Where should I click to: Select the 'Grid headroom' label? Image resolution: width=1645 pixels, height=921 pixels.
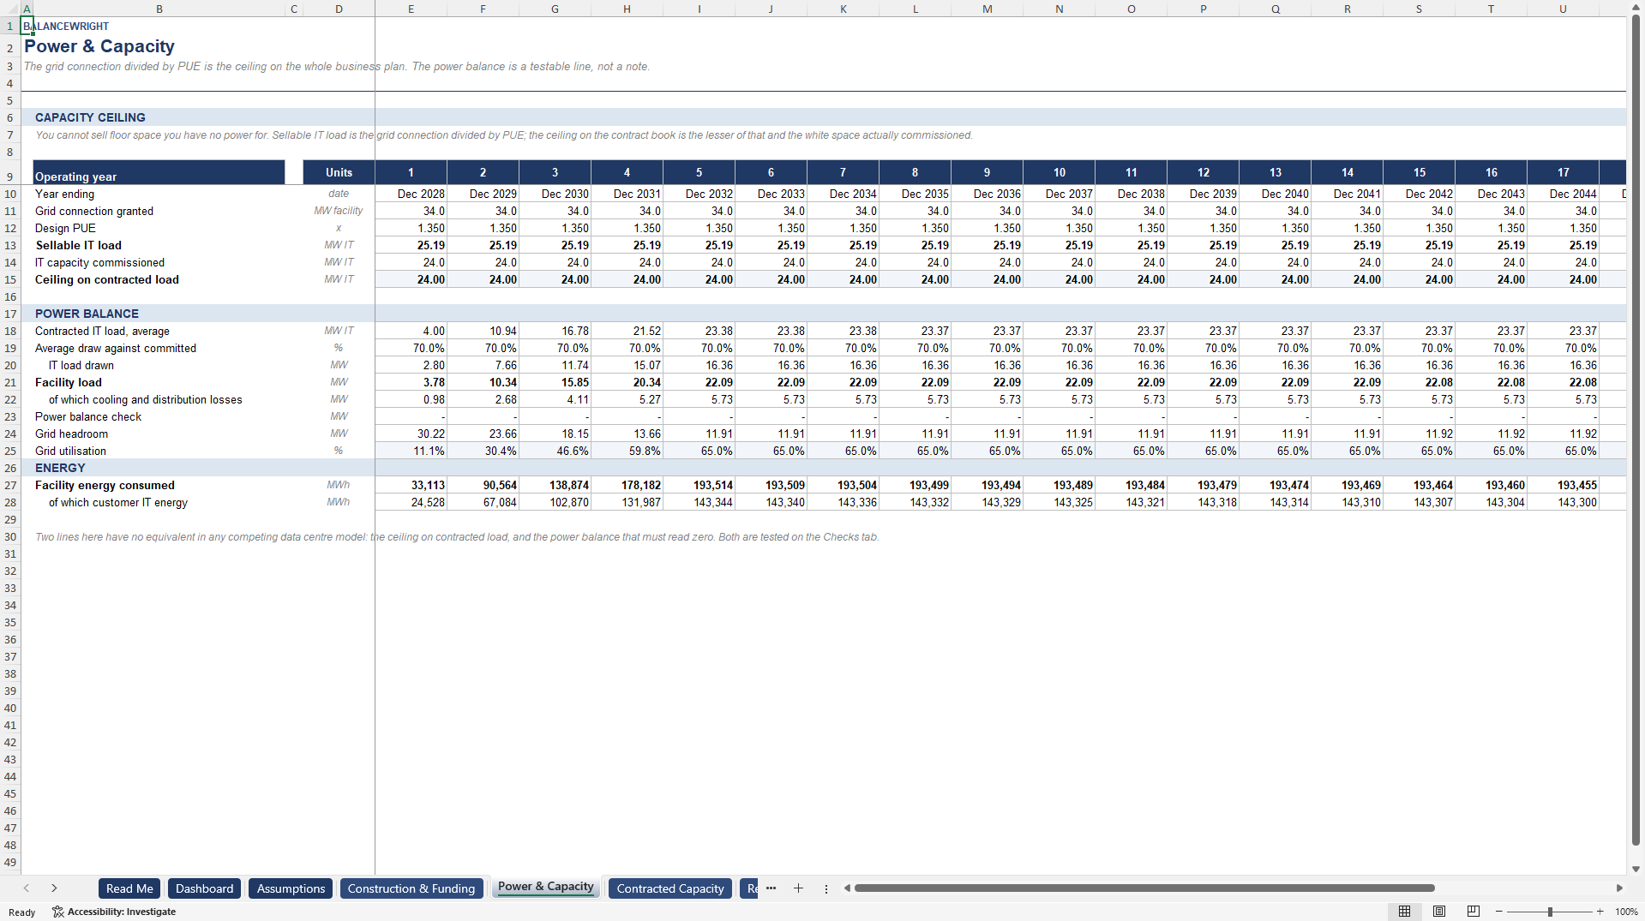pos(71,434)
